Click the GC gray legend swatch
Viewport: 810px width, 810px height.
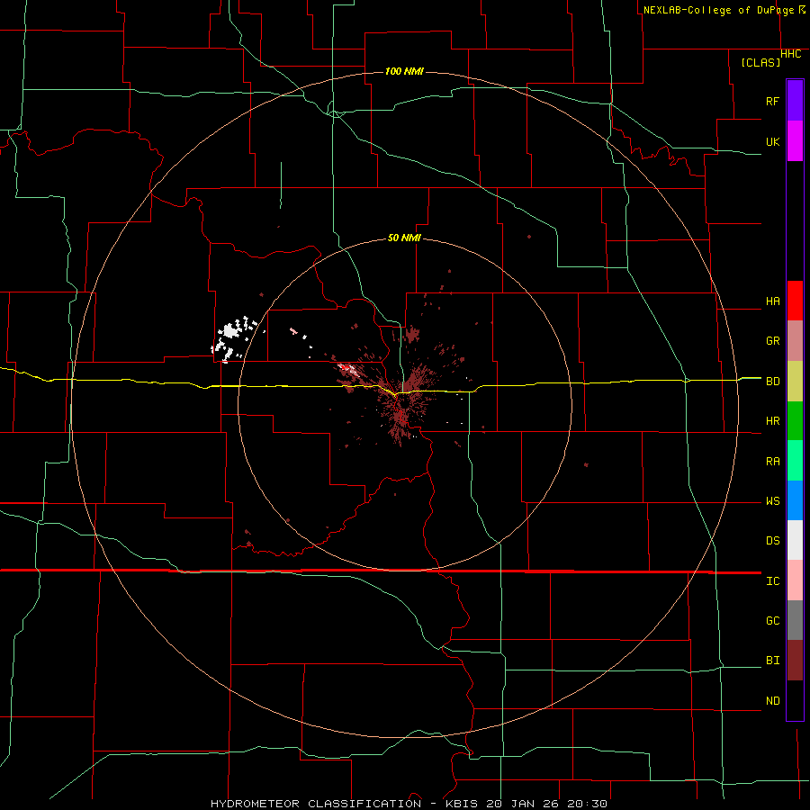click(795, 620)
